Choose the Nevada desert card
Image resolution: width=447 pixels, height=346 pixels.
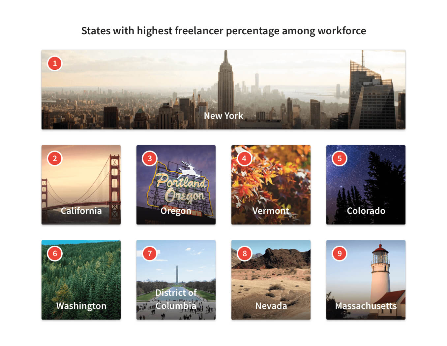(x=271, y=280)
